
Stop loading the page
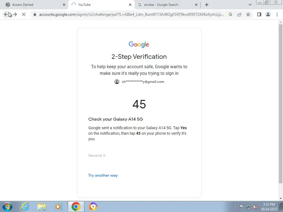(x=24, y=14)
